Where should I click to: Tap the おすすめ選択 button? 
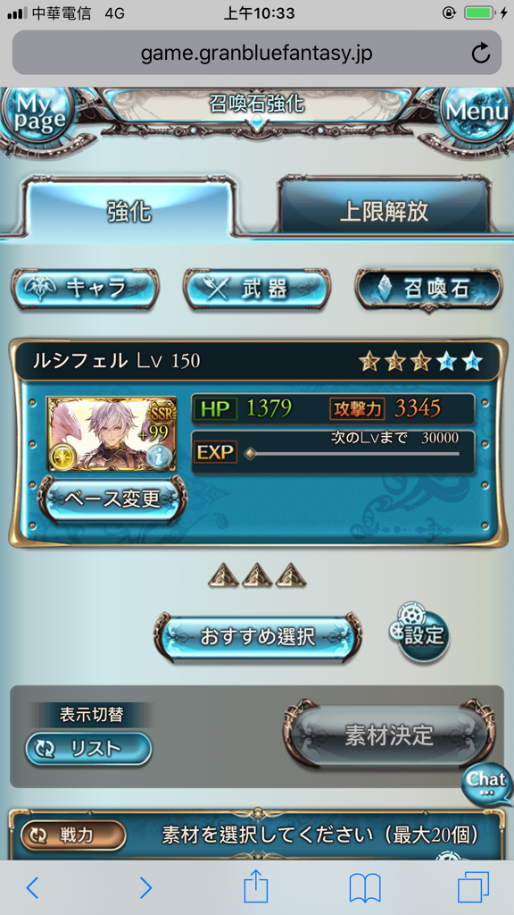click(x=257, y=636)
